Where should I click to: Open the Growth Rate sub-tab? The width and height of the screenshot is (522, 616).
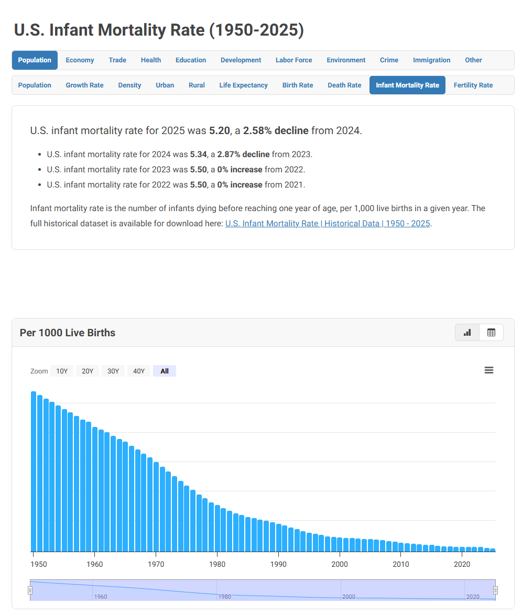[84, 85]
